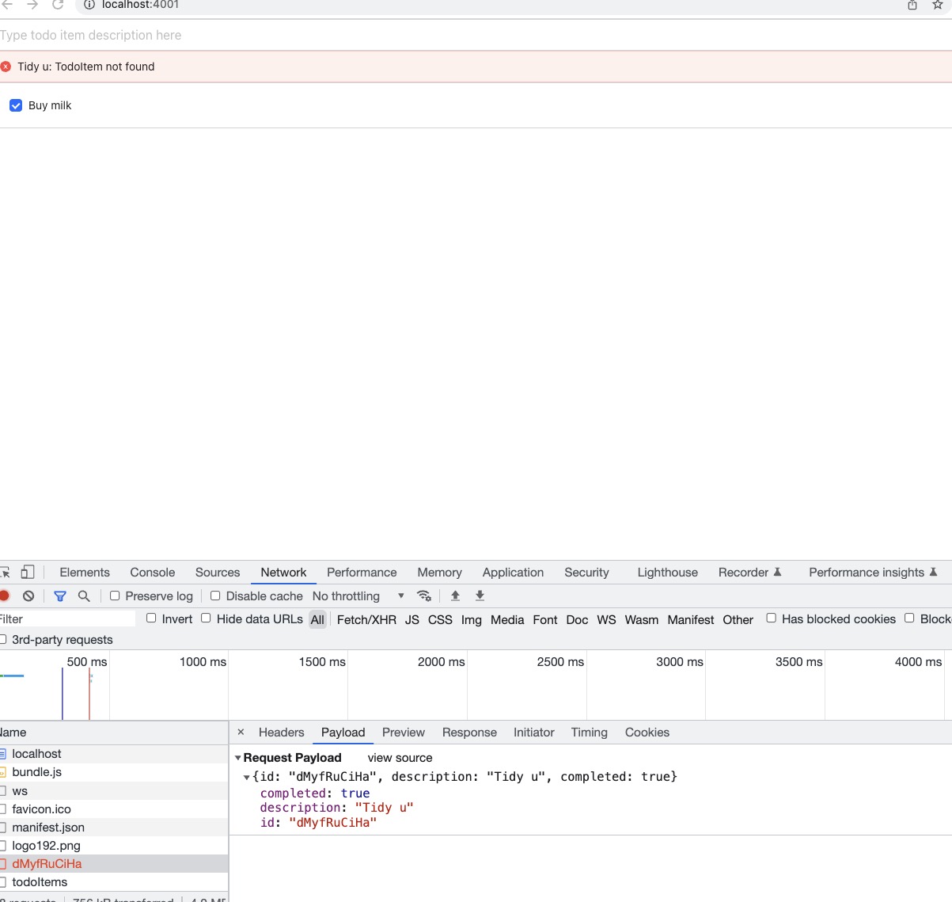Click the inspect element picker icon
Image resolution: width=952 pixels, height=902 pixels.
[5, 572]
